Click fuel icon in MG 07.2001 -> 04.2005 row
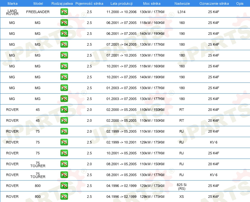The width and height of the screenshot is (250, 202). point(64,44)
